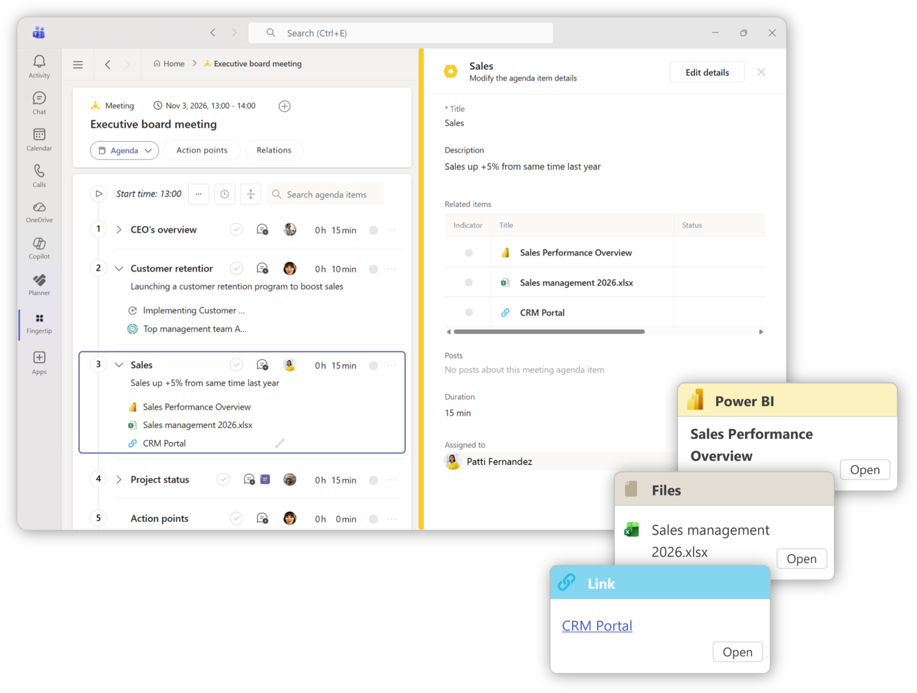Click the clock icon in agenda toolbar

click(224, 194)
